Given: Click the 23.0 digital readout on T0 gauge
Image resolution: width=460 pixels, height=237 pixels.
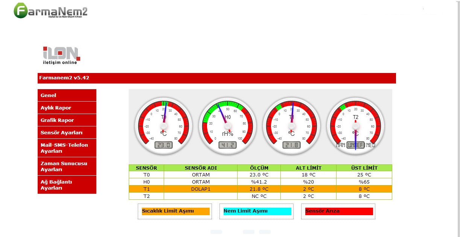Looking at the screenshot, I should pos(164,145).
